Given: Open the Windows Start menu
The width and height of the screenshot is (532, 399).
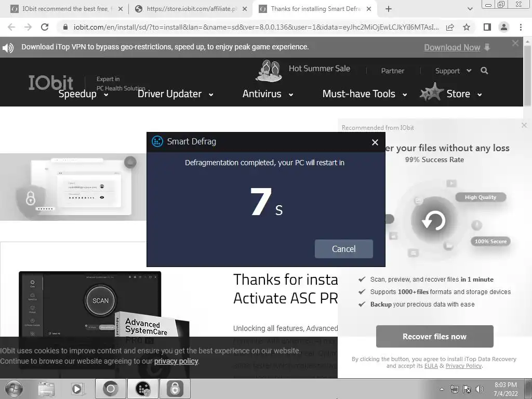Looking at the screenshot, I should pyautogui.click(x=14, y=389).
